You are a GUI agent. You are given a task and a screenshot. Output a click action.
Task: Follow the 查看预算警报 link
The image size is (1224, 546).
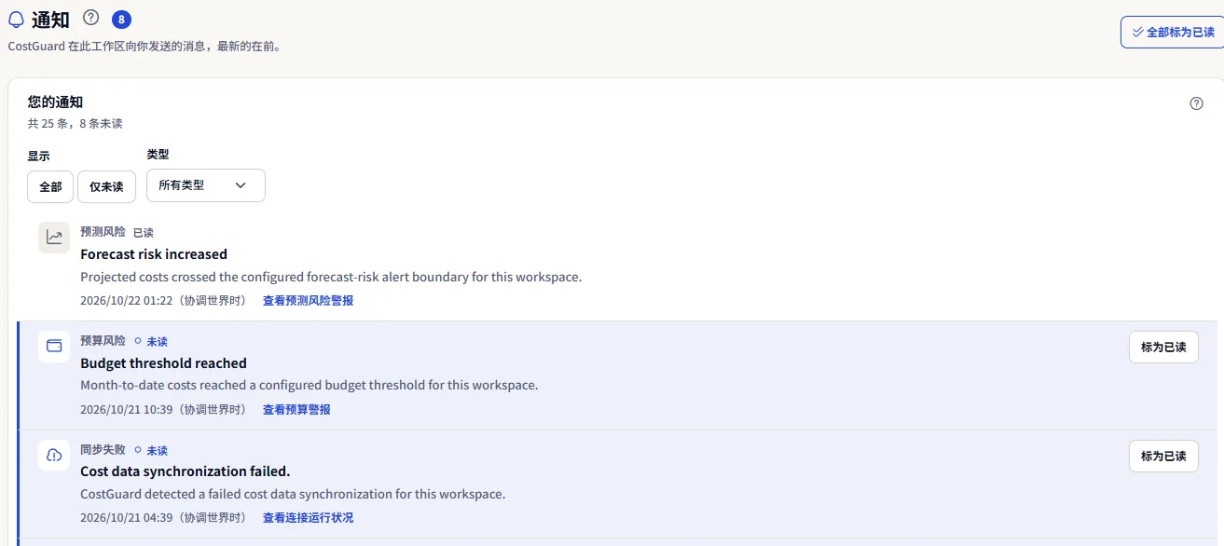(296, 409)
